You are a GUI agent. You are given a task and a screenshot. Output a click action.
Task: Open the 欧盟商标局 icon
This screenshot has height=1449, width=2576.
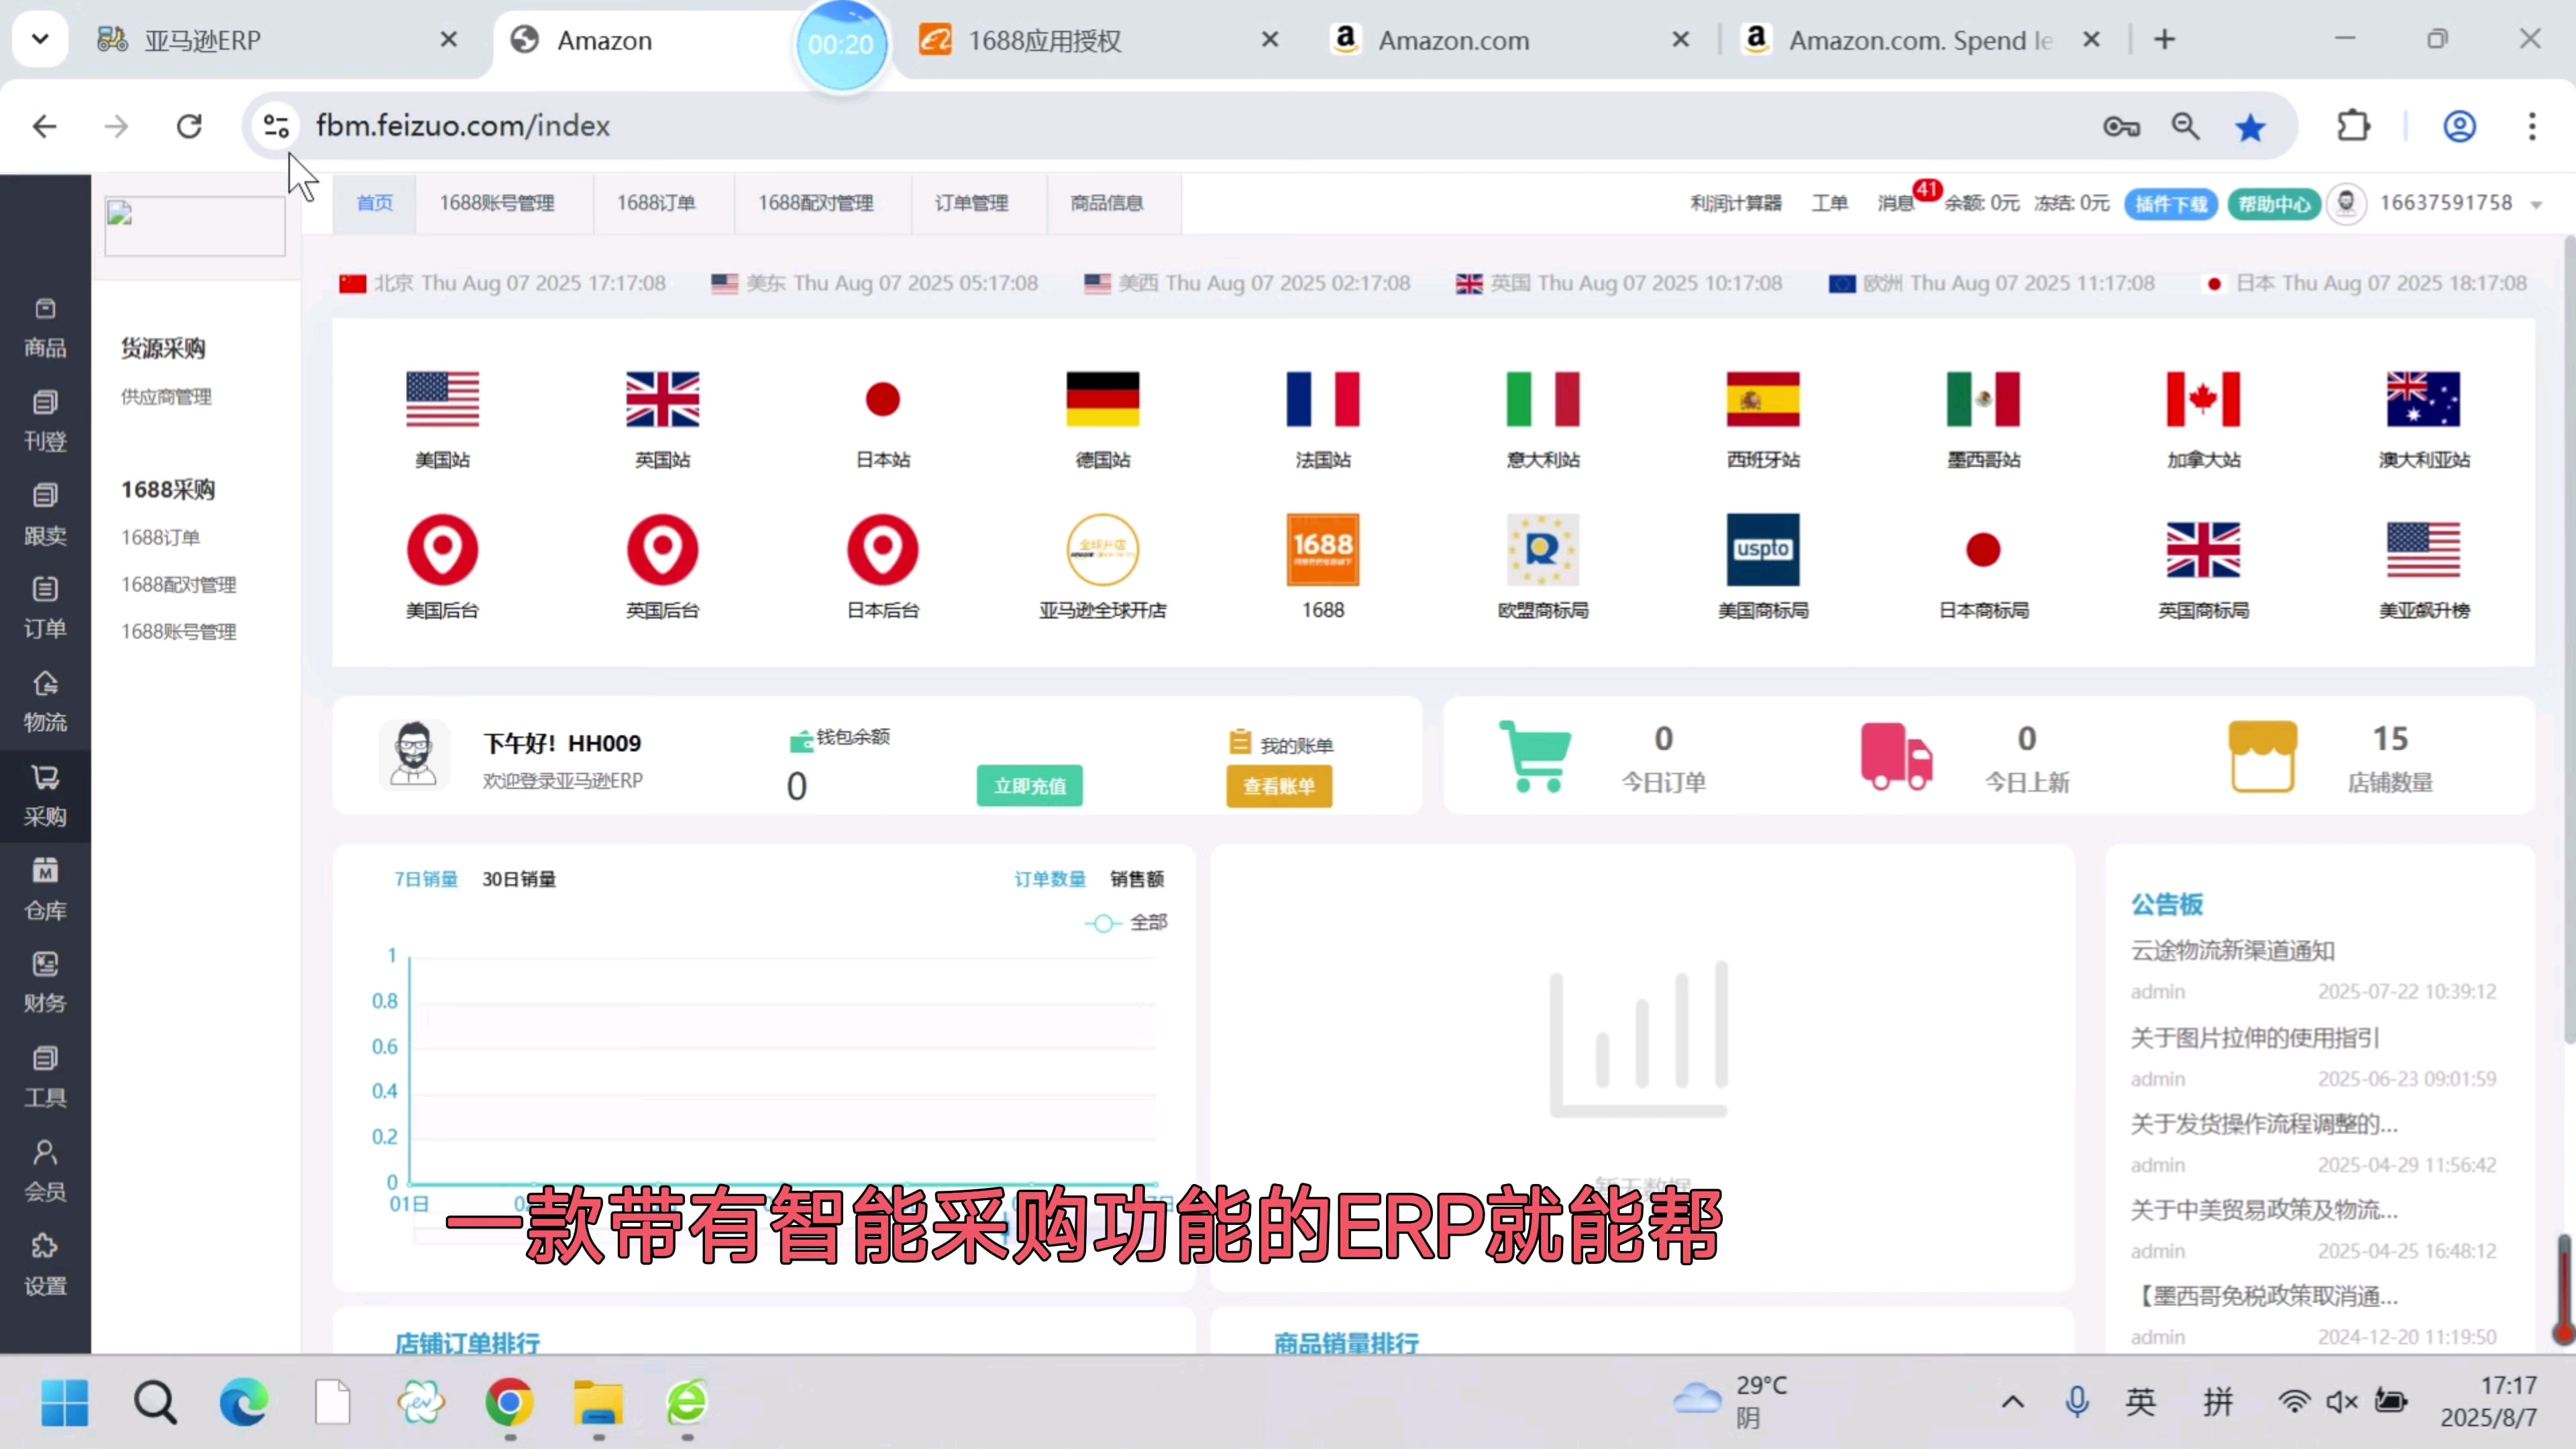(x=1542, y=550)
